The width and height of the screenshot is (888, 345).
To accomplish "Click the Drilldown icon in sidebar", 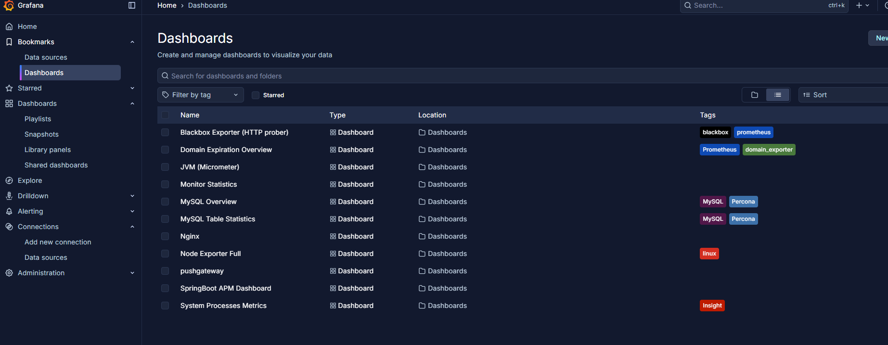I will [9, 196].
